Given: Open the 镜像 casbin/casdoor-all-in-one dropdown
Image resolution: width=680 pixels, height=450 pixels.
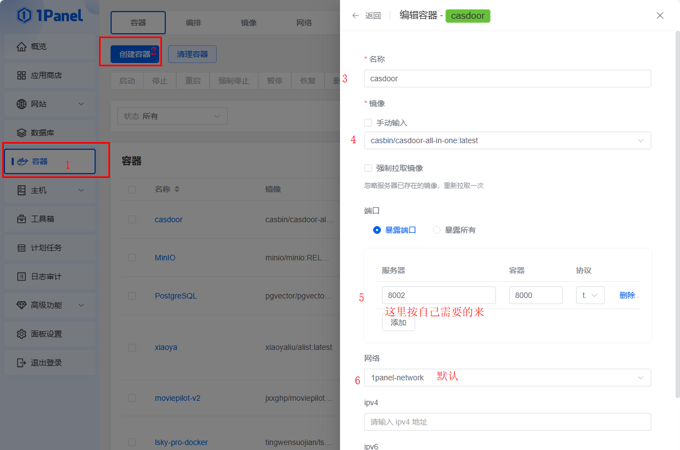Looking at the screenshot, I should (x=508, y=140).
